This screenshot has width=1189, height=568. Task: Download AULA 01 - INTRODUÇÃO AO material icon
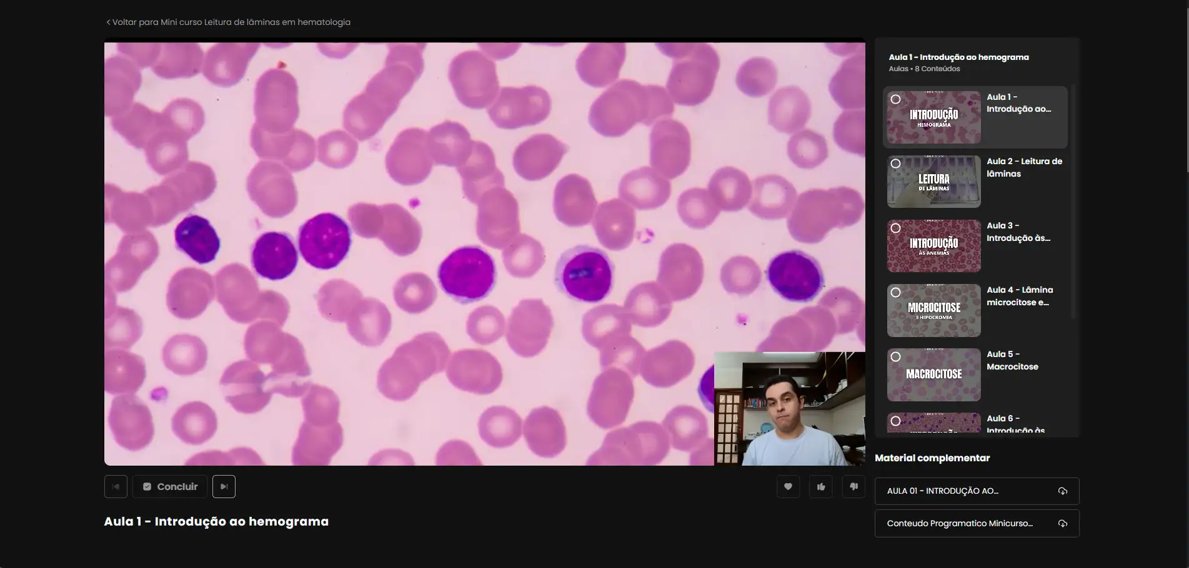tap(1062, 491)
